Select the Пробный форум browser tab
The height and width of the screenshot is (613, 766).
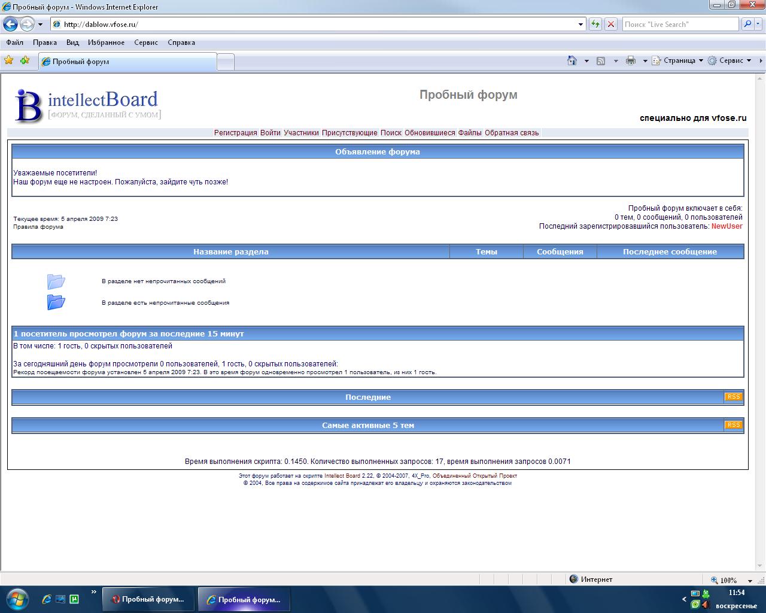coord(127,62)
